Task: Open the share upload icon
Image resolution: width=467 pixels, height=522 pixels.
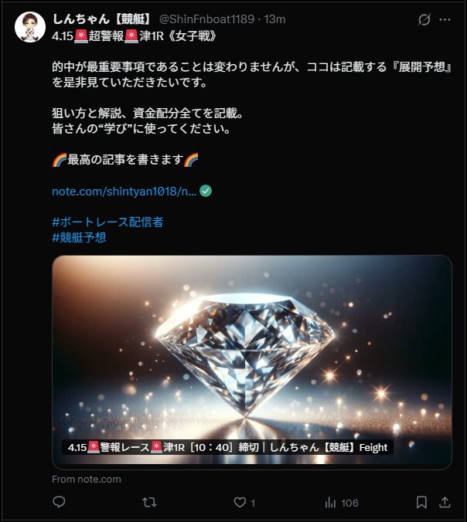Action: click(x=445, y=502)
